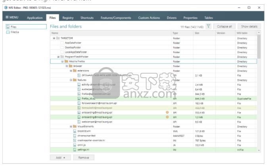Select the Files tab
270x167 pixels.
click(x=52, y=18)
